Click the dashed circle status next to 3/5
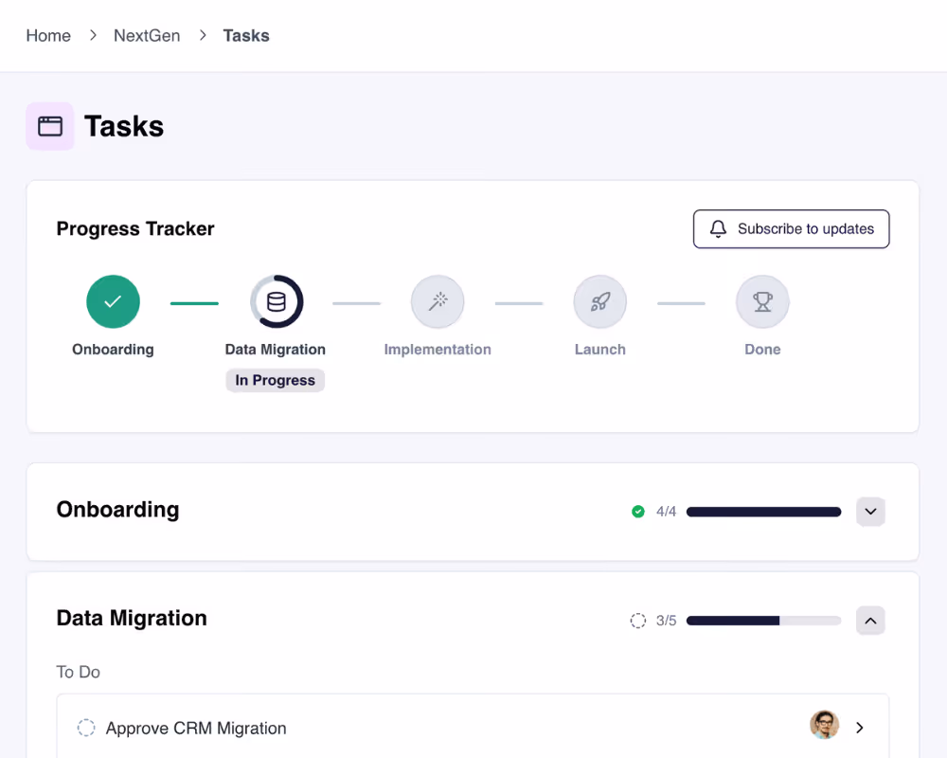This screenshot has width=947, height=758. click(637, 621)
